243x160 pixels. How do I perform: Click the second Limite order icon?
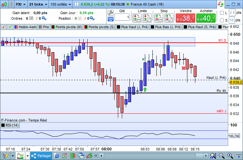(147, 18)
